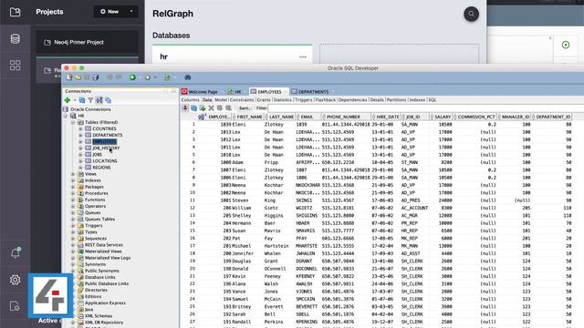Click the Sort... button
Screen dimensions: 584x328
[x=245, y=108]
